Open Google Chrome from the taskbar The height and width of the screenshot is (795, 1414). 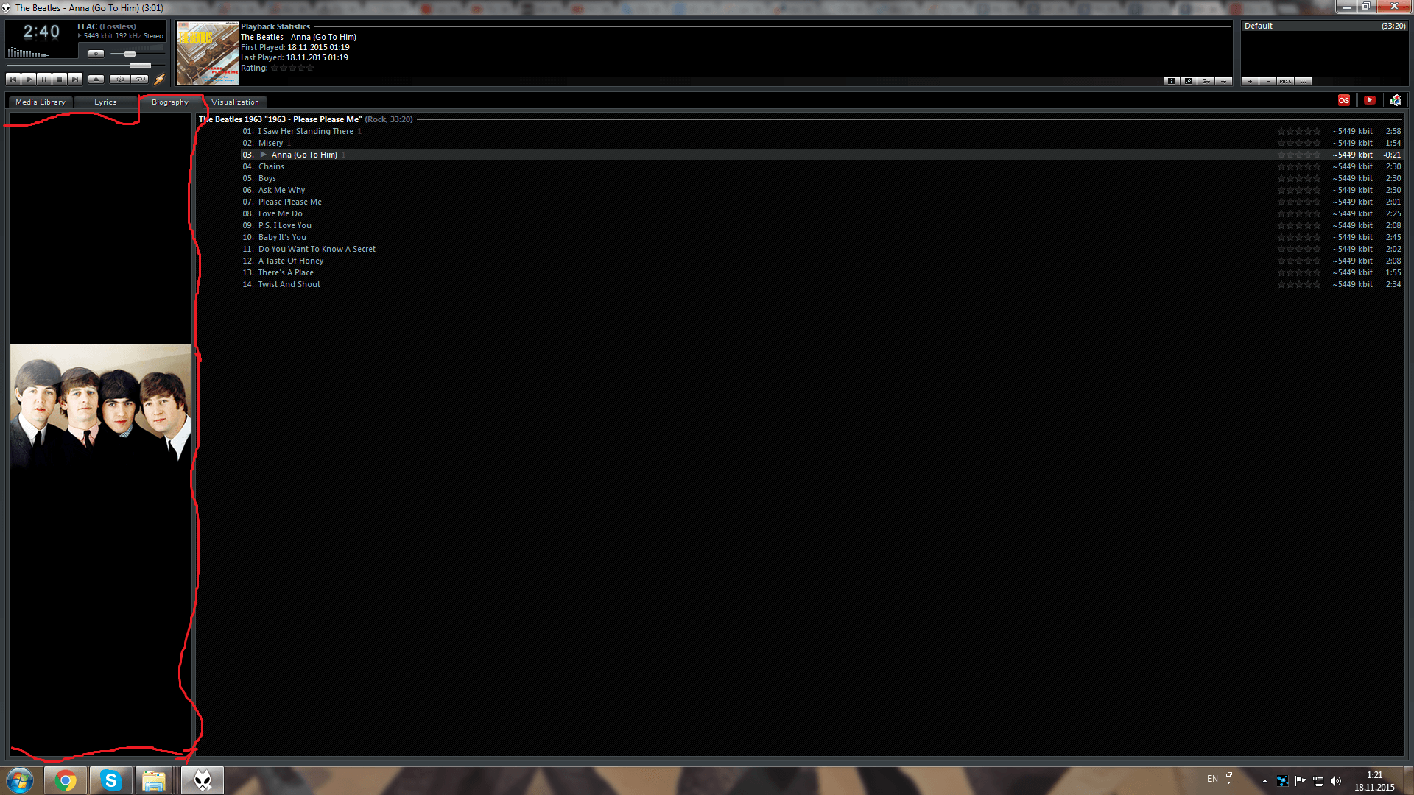[66, 780]
